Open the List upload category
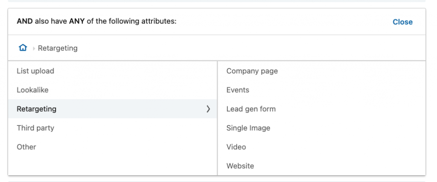The width and height of the screenshot is (437, 182). 113,71
